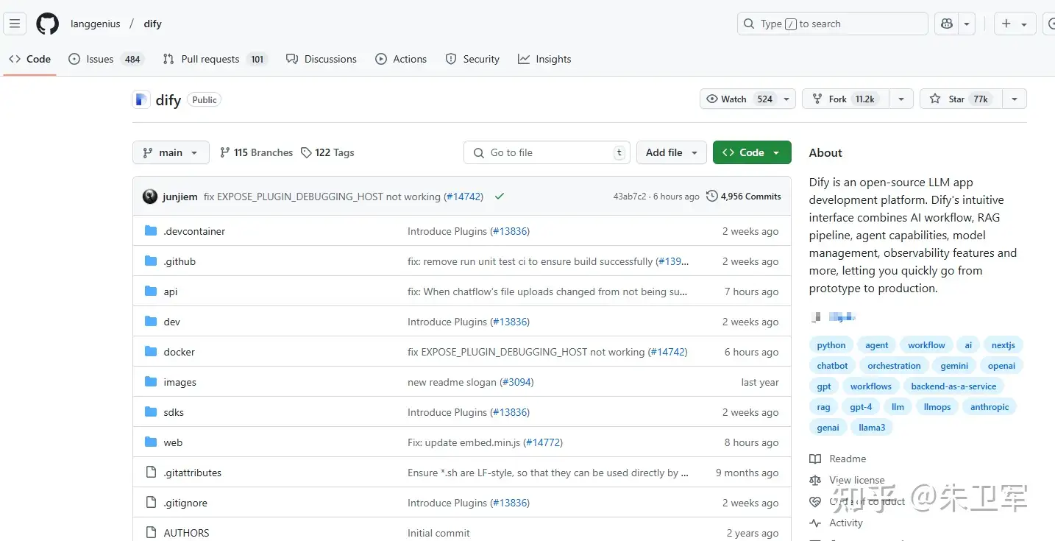View the 122 Tags link
Viewport: 1055px width, 541px height.
327,152
